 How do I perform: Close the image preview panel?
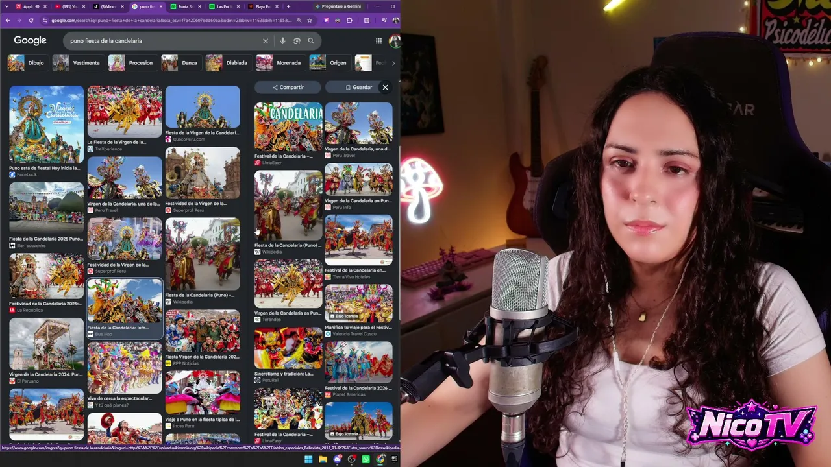[385, 87]
